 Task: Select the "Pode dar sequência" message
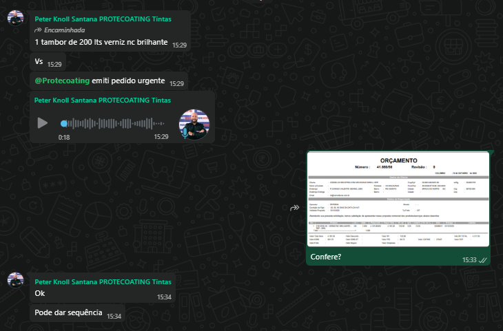click(x=68, y=313)
